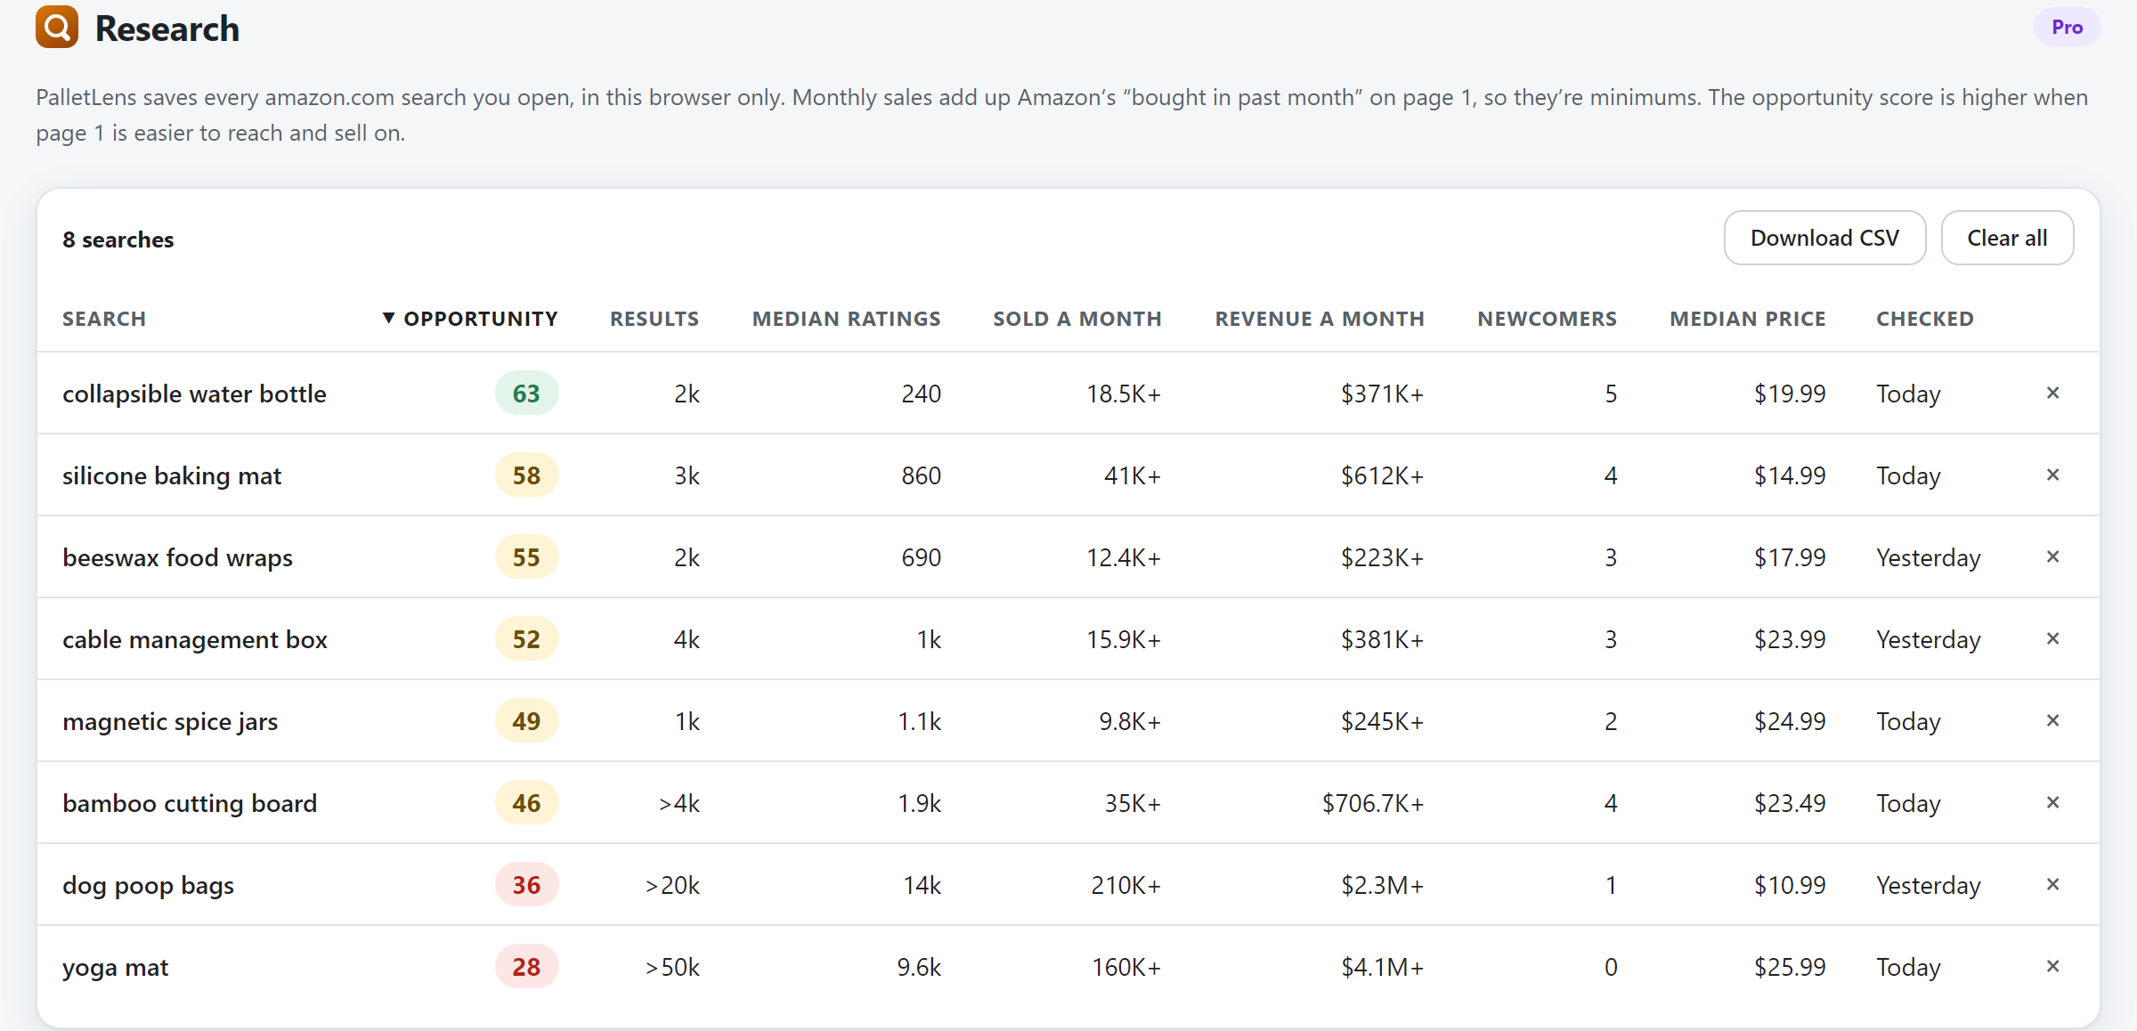
Task: Remove the yoga mat search
Action: 2052,966
